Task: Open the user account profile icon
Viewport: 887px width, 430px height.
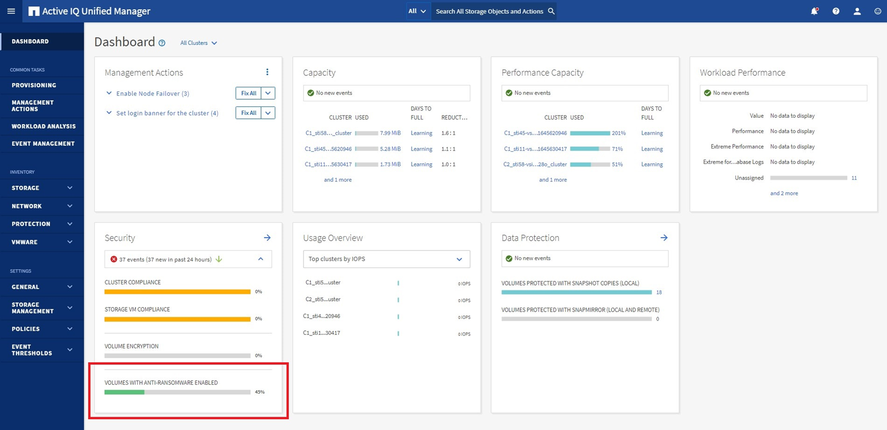Action: click(857, 11)
